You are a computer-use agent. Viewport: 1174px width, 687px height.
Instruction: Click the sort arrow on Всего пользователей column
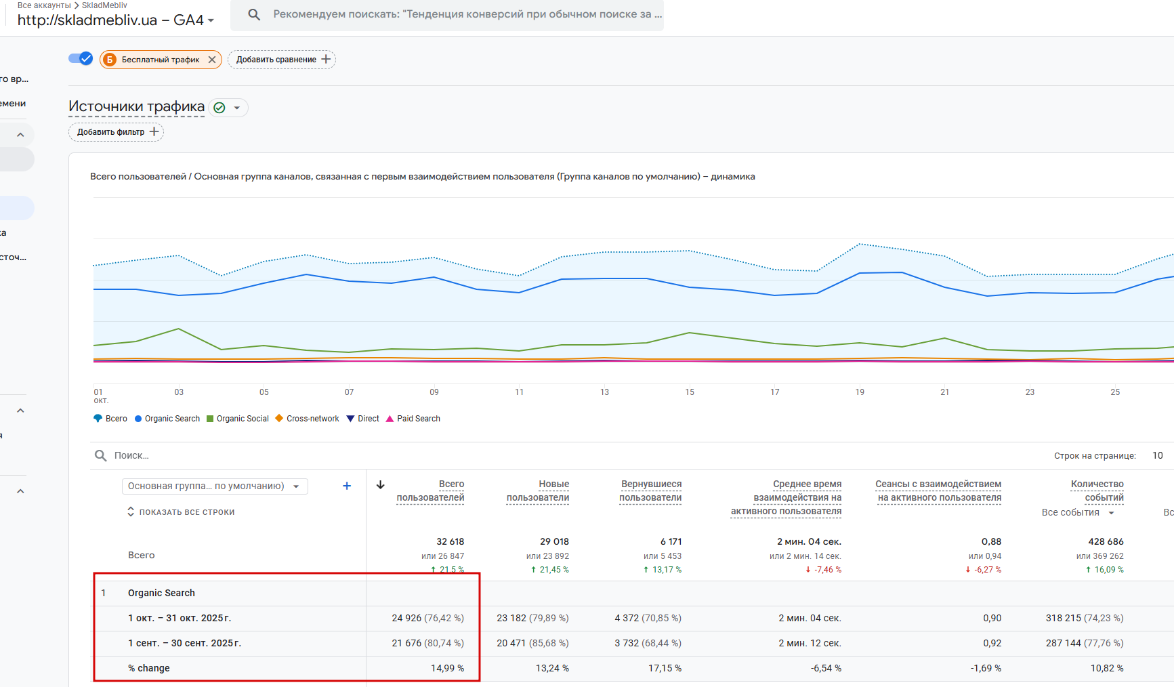381,484
